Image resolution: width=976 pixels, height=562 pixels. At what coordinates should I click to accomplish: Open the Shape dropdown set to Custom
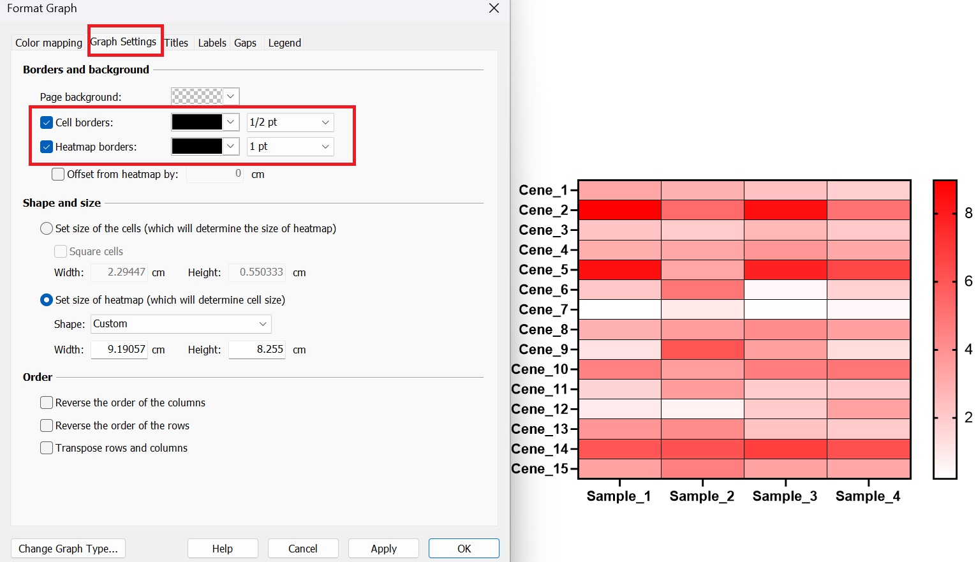(181, 324)
